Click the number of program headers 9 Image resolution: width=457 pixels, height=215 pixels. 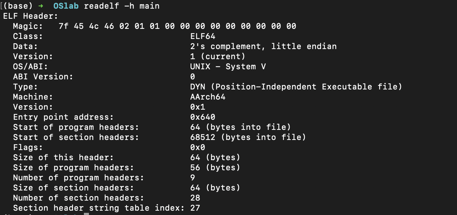pos(193,178)
